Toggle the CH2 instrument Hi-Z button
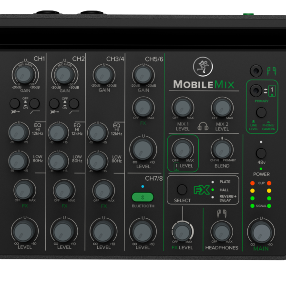286x286 pixels. [x=54, y=103]
